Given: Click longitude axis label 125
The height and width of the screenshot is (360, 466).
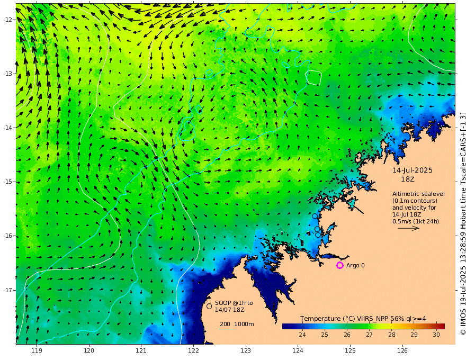Looking at the screenshot, I should pos(350,350).
